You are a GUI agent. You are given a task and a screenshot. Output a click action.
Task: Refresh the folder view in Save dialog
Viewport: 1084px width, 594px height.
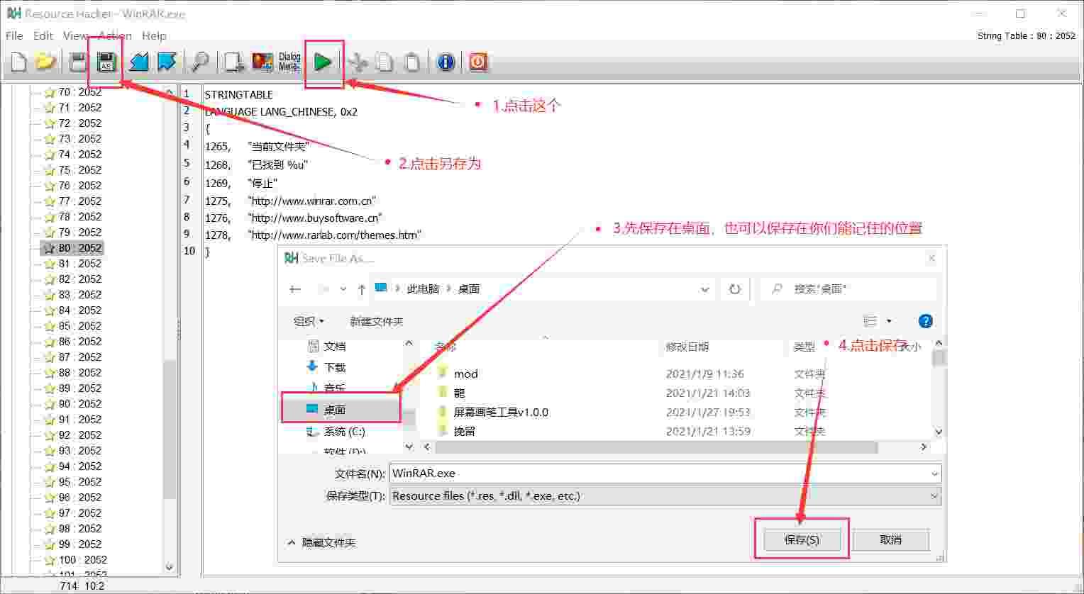735,289
